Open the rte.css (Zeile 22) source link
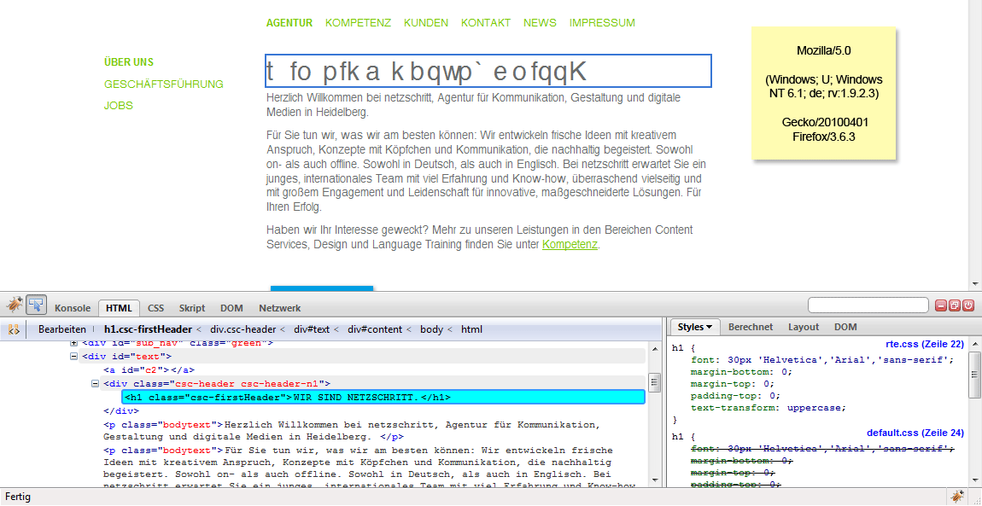 925,344
